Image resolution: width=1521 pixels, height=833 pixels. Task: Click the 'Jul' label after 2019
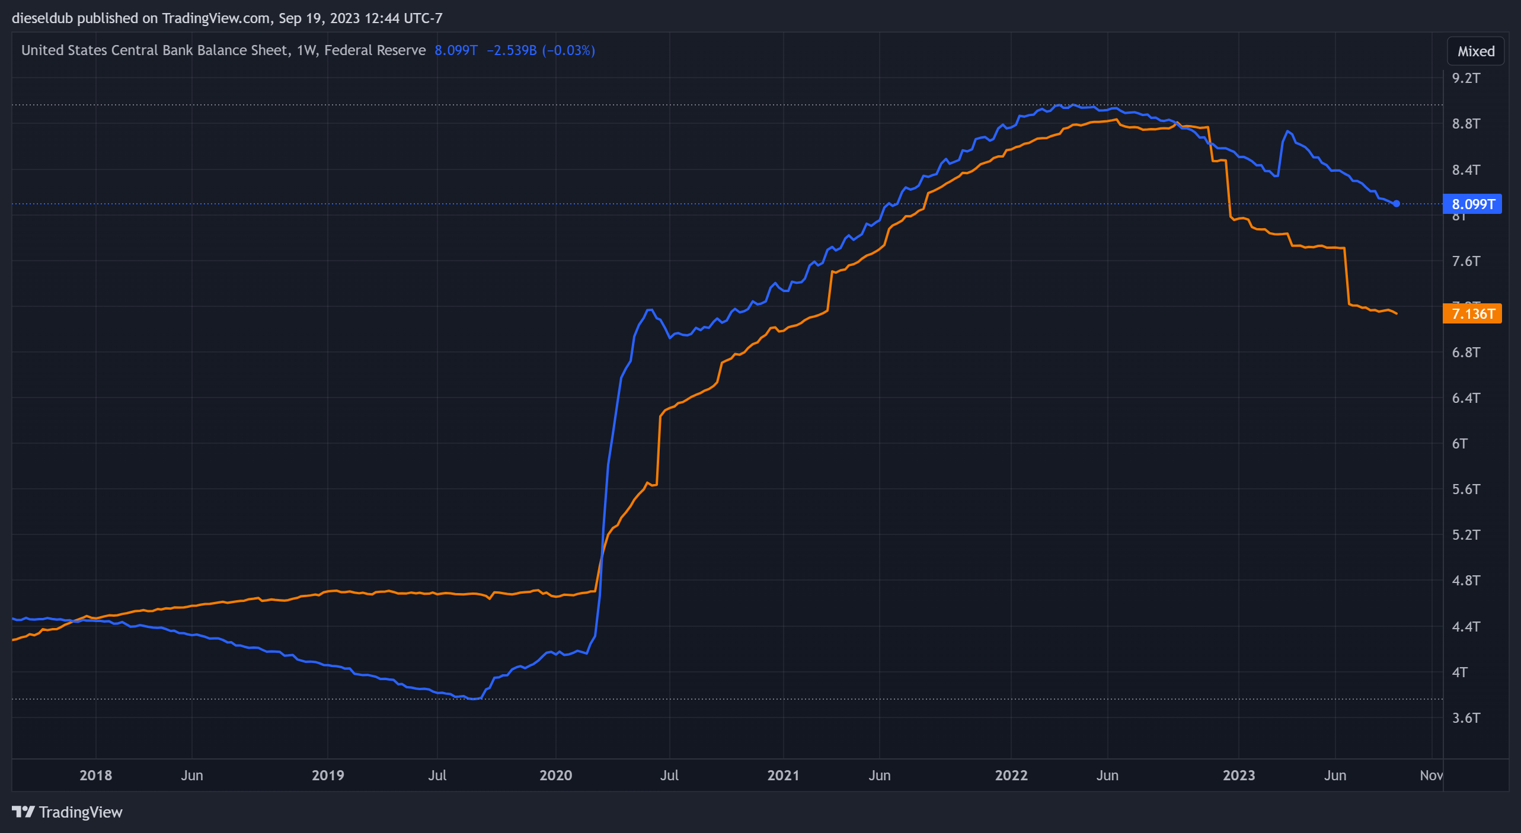[x=437, y=775]
